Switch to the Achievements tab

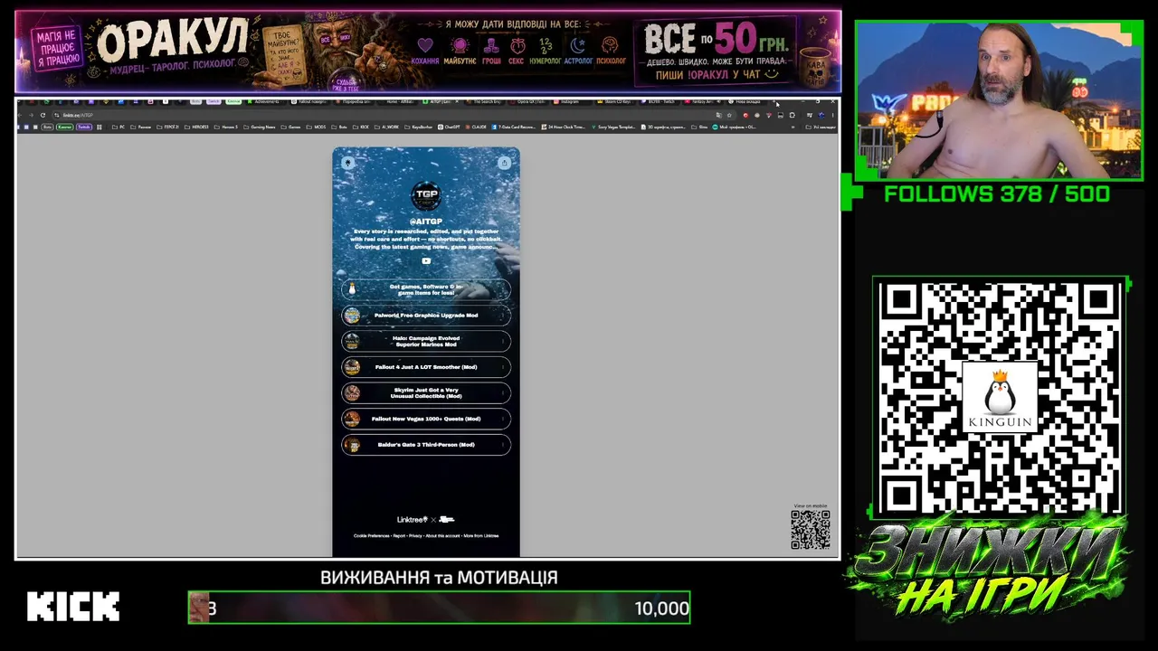266,102
